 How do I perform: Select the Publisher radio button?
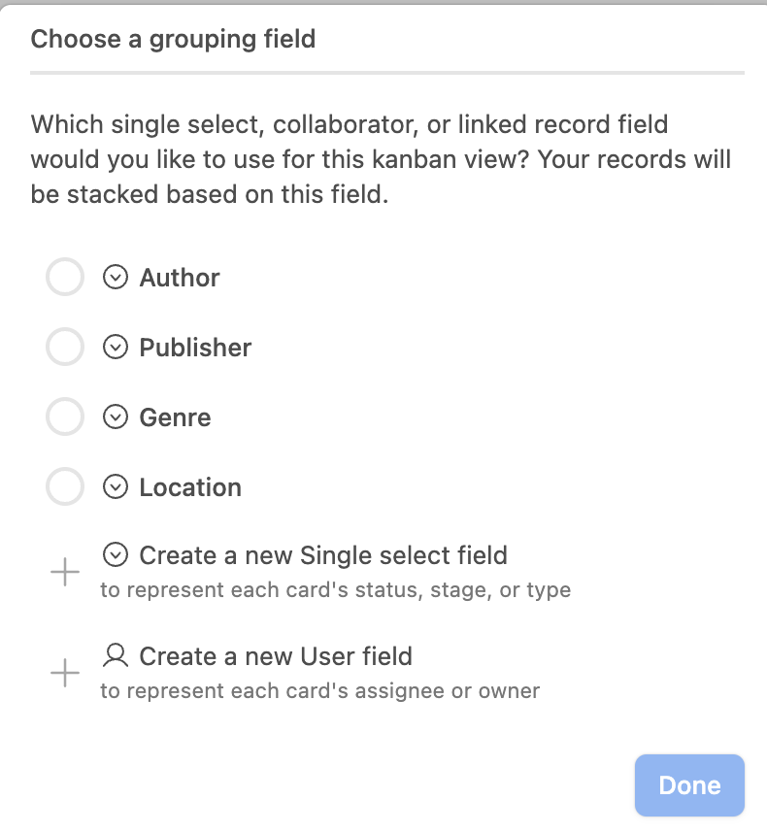click(65, 348)
